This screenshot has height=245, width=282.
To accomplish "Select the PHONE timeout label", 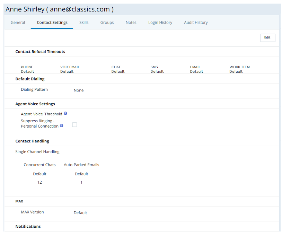I will pos(27,67).
